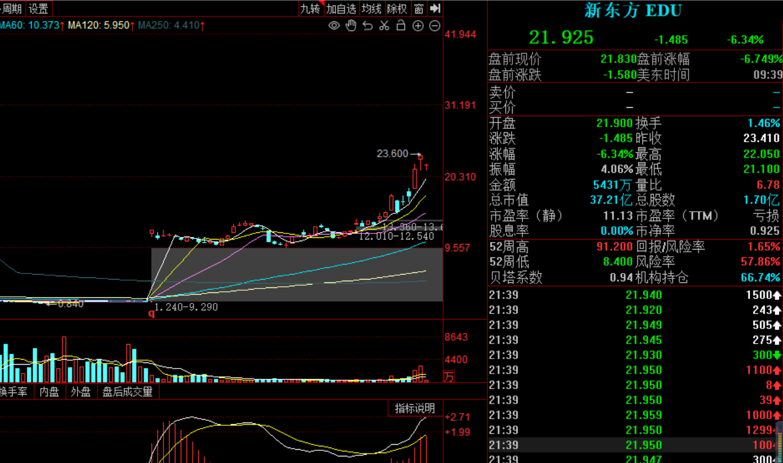Zoom in with the plus circle icon
The image size is (783, 463).
click(418, 26)
